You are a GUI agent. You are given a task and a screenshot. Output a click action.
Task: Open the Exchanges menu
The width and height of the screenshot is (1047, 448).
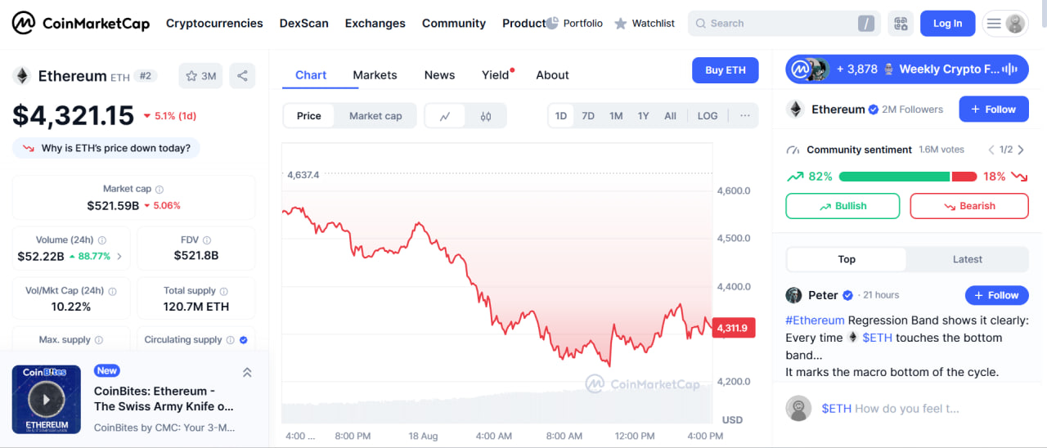pyautogui.click(x=375, y=24)
